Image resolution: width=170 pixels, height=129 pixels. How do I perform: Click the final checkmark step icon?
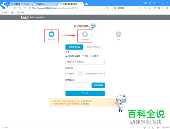click(x=119, y=34)
